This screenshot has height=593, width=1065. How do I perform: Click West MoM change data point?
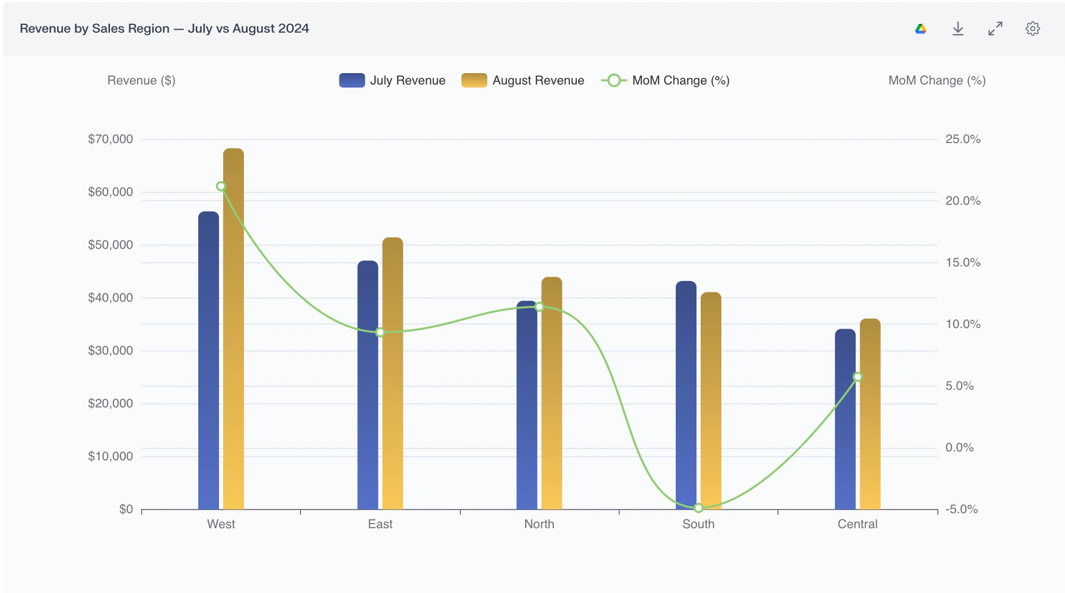(221, 186)
